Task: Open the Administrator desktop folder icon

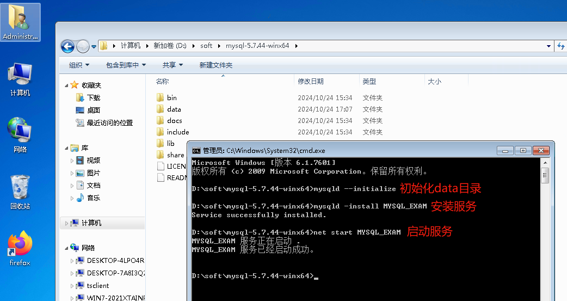Action: click(20, 22)
